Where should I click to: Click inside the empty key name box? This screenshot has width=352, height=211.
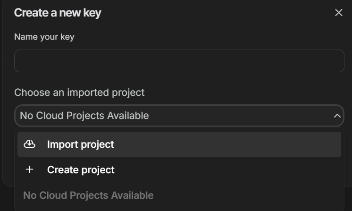tap(179, 61)
